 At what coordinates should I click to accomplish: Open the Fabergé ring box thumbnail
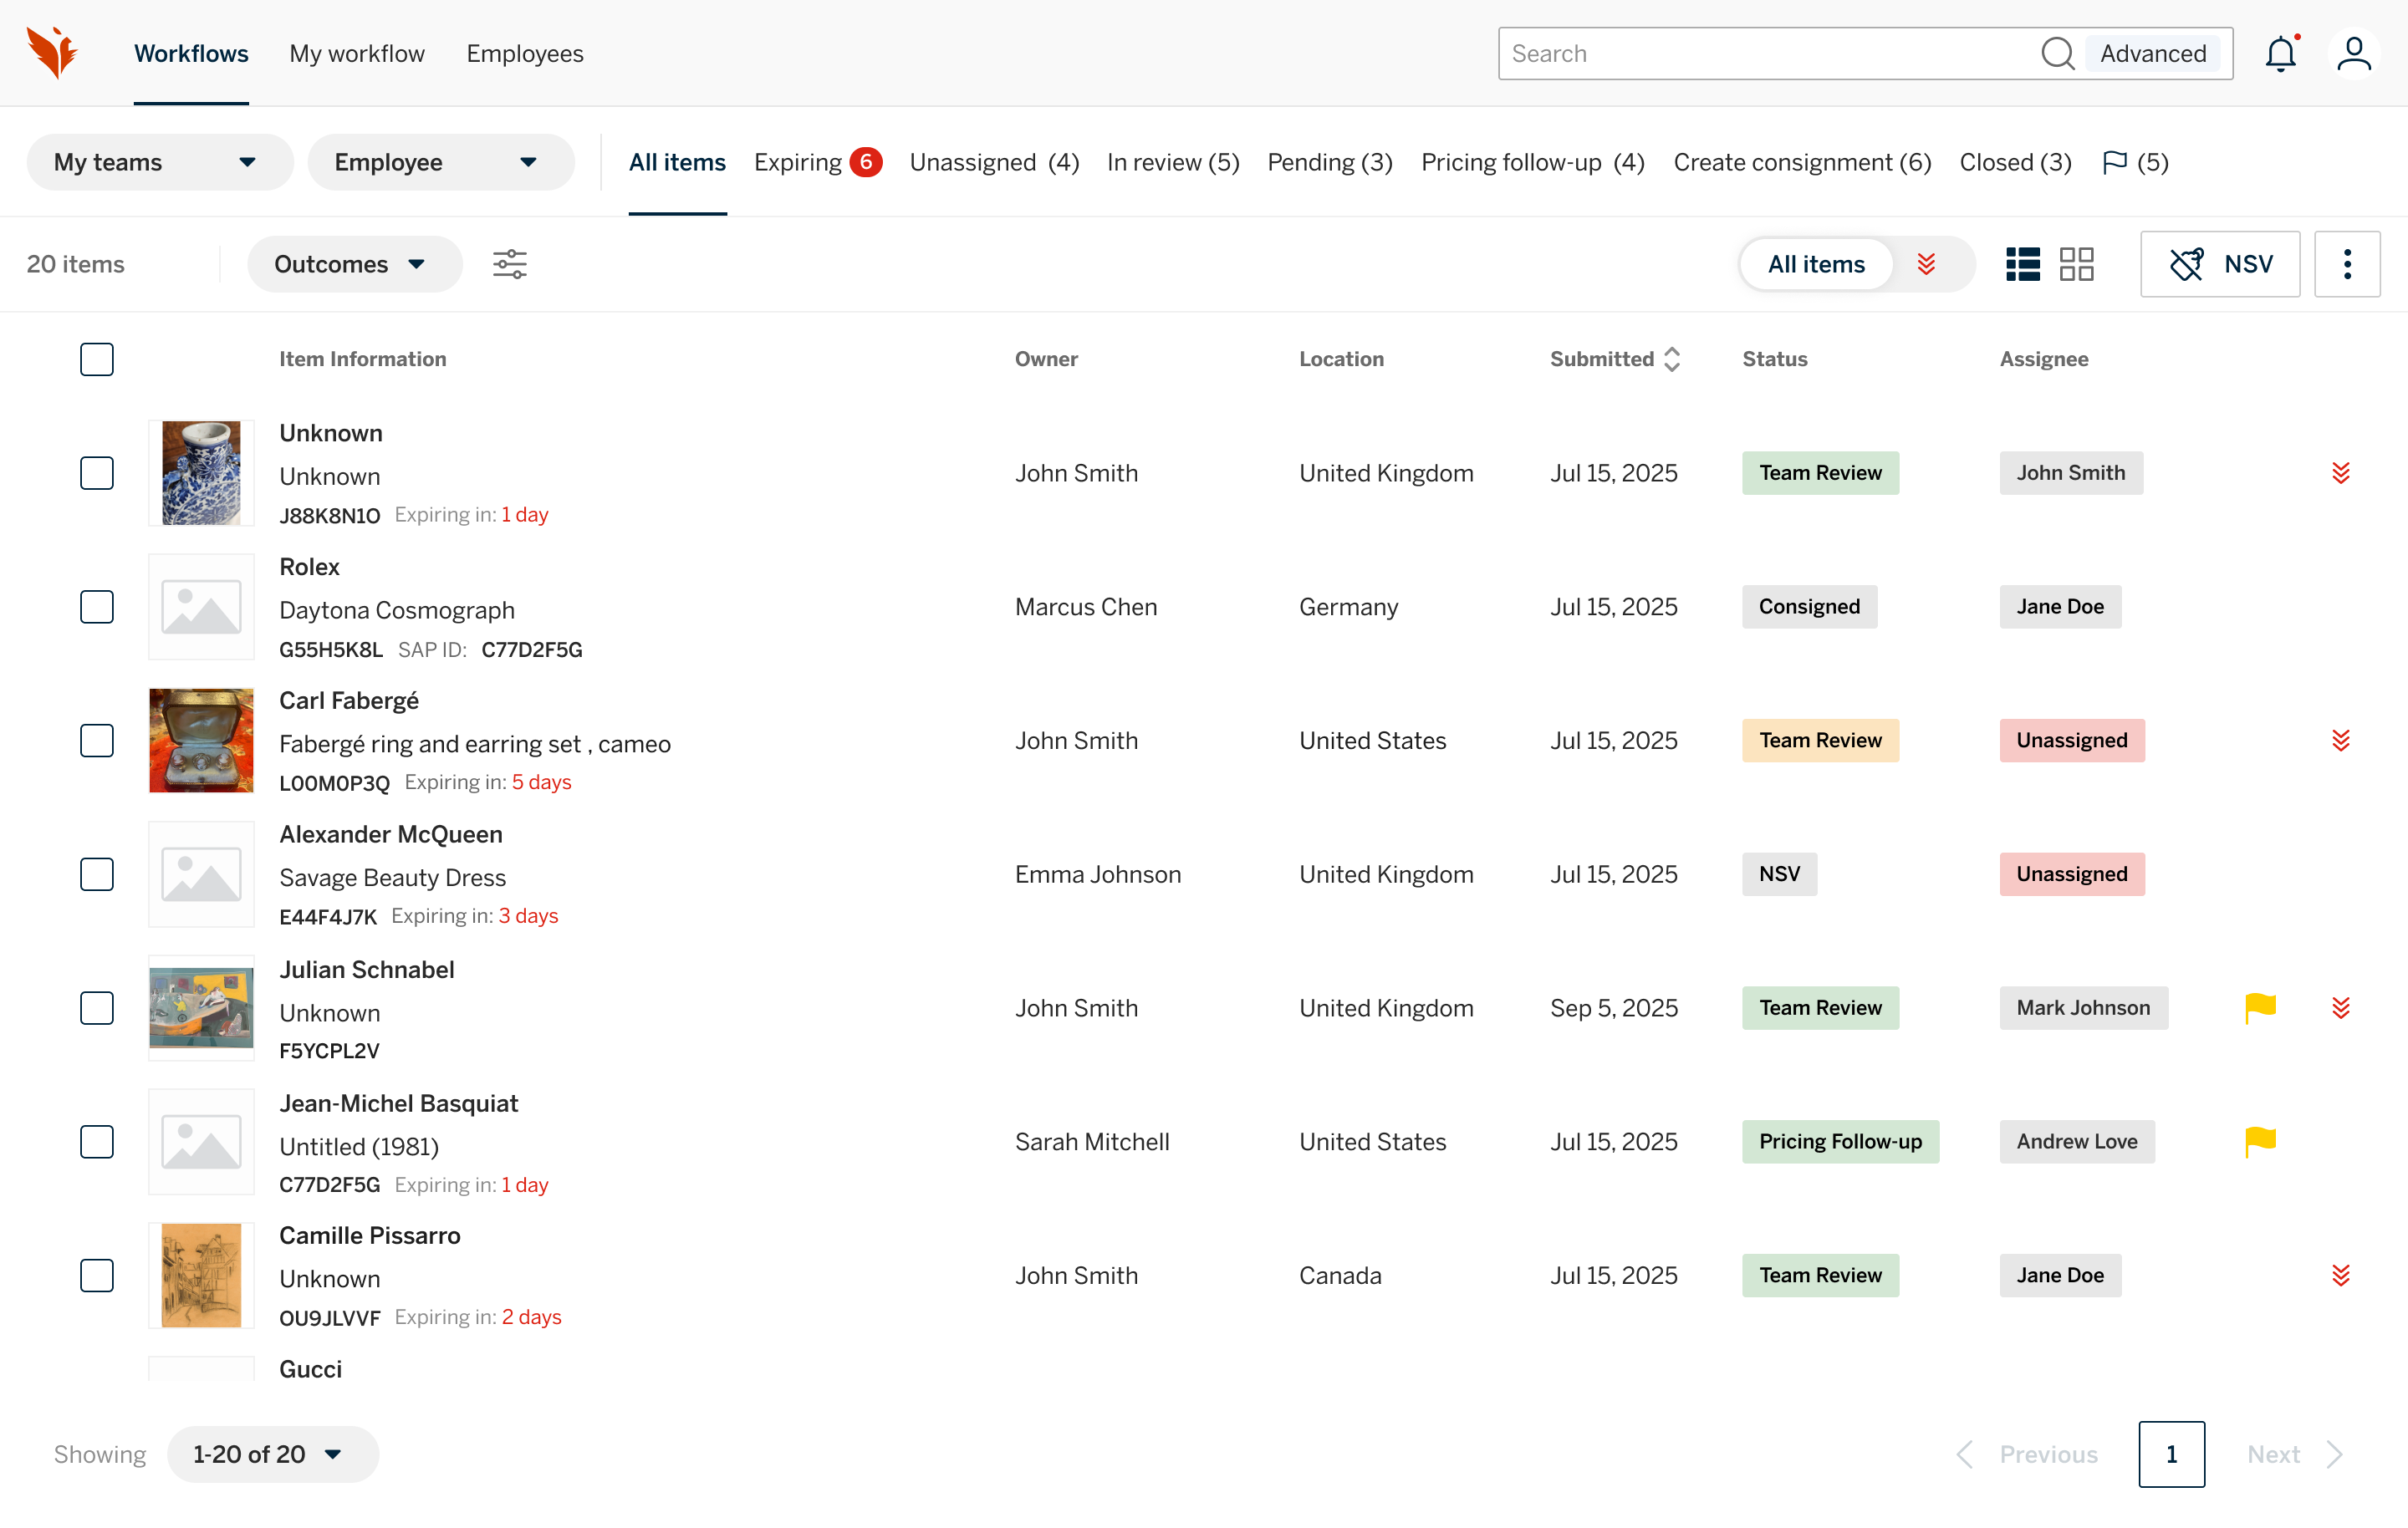pos(201,741)
